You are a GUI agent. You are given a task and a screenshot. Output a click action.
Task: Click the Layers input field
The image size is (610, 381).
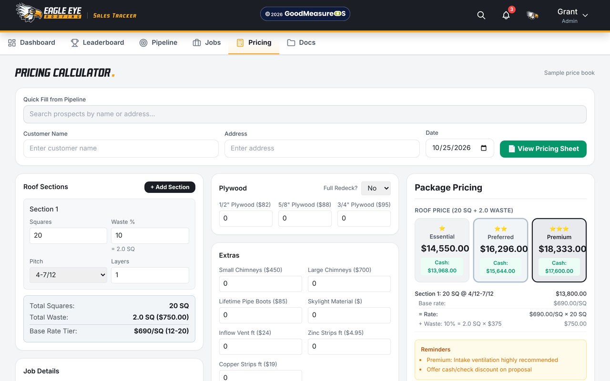coord(150,275)
